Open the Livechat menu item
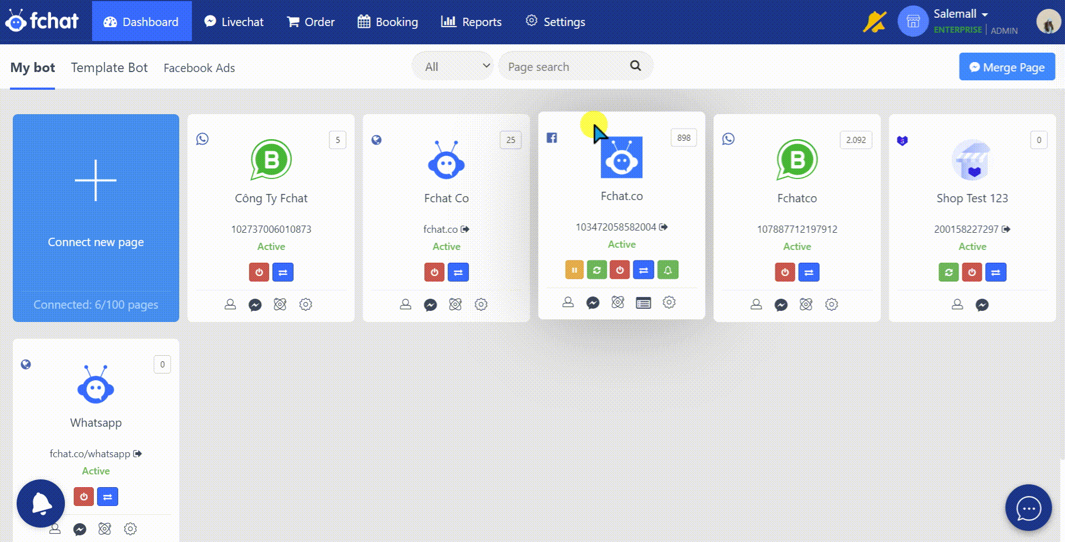The width and height of the screenshot is (1065, 542). click(x=234, y=22)
